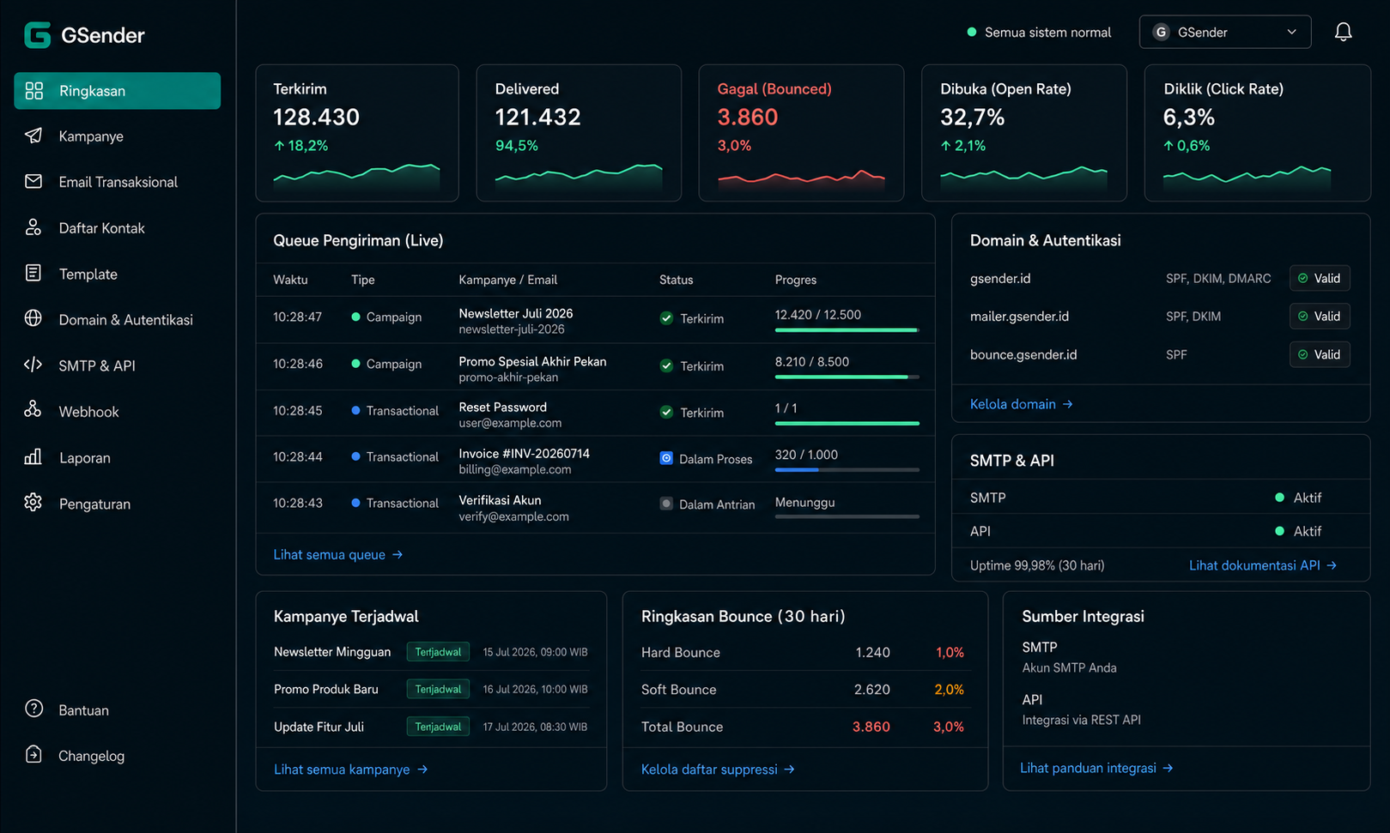Click SMTP 'Aktif' status

[1298, 498]
